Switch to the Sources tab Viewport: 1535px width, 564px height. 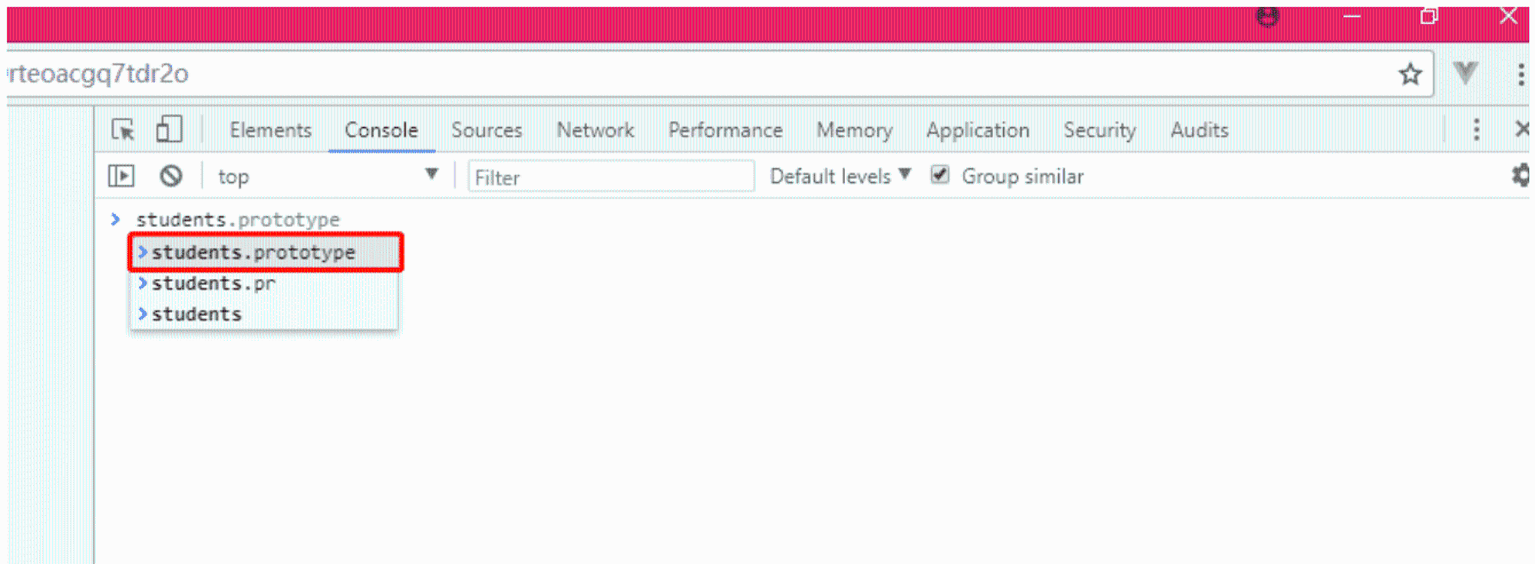pyautogui.click(x=487, y=130)
